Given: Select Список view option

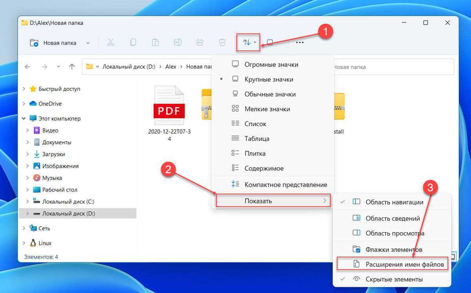Looking at the screenshot, I should click(x=273, y=124).
